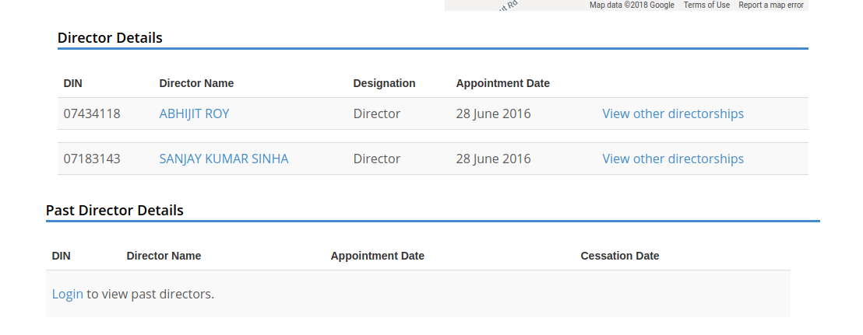
Task: View other directorships for Abhijit Roy
Action: 672,113
